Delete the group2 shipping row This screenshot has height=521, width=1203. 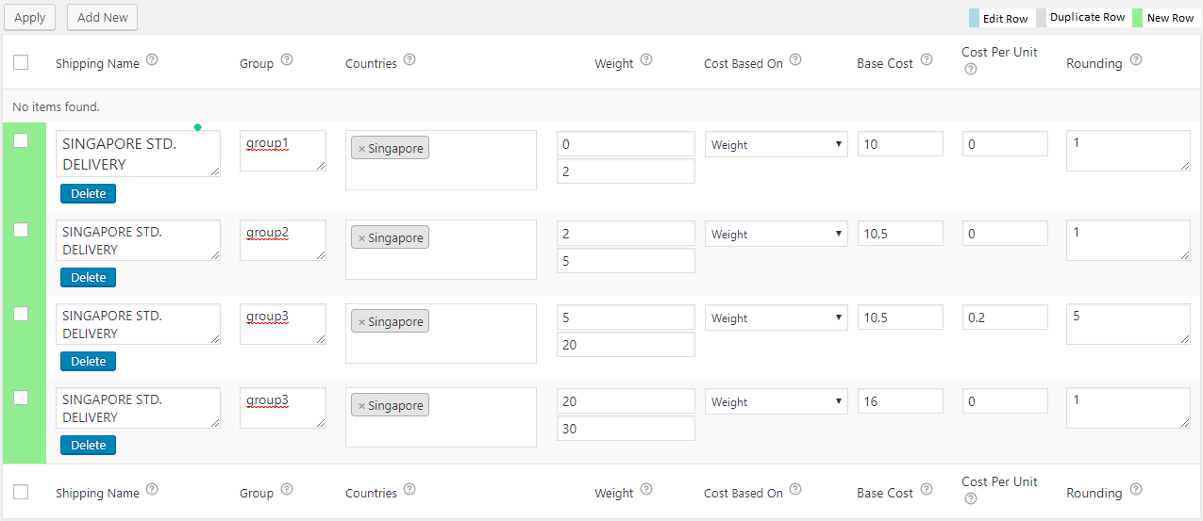click(88, 277)
